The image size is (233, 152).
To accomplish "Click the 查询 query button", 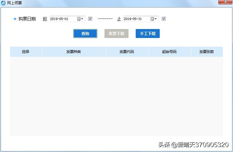I will 85,34.
